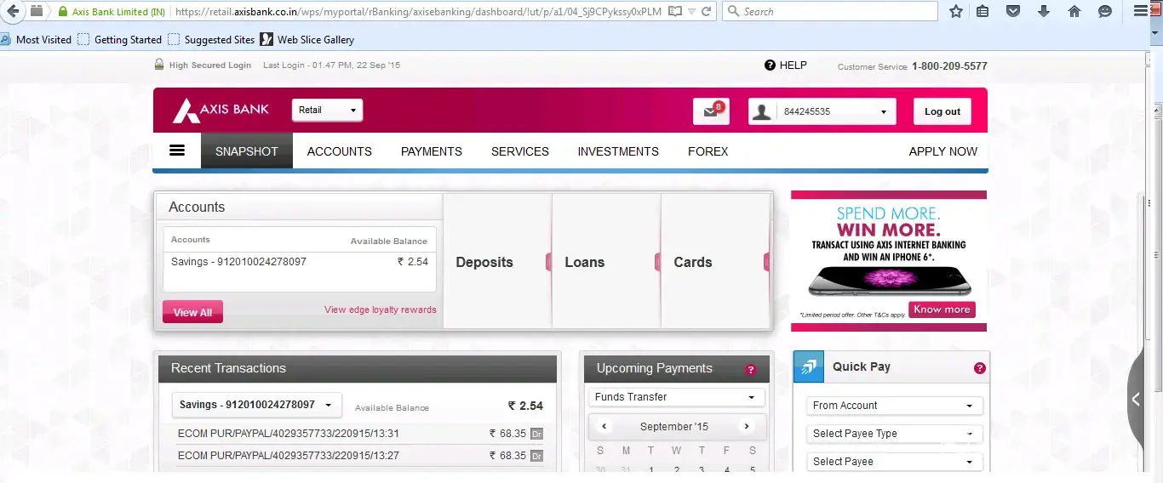The image size is (1163, 483).
Task: Bookmark this page with the star icon
Action: 956,12
